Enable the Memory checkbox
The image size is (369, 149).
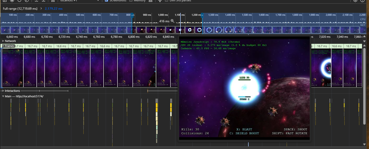(x=131, y=1)
